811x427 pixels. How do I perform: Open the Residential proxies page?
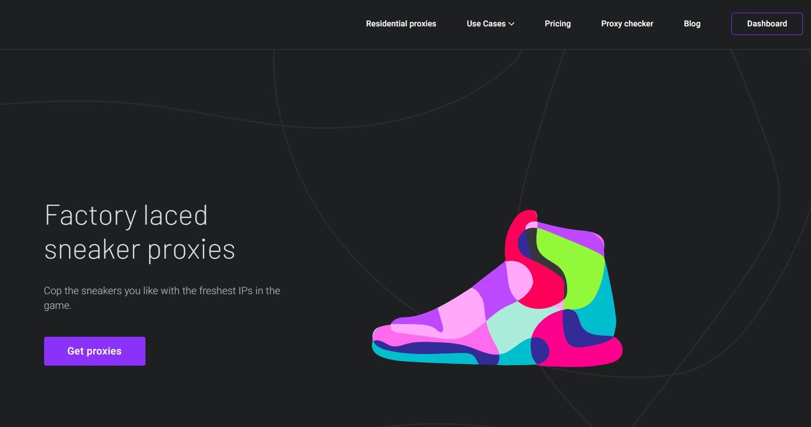coord(401,24)
